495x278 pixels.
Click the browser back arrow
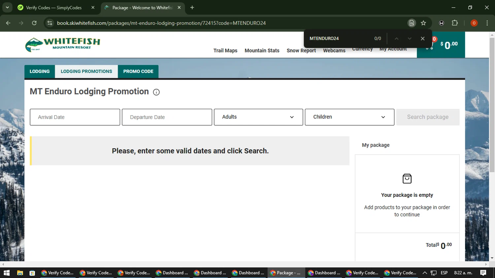tap(8, 23)
